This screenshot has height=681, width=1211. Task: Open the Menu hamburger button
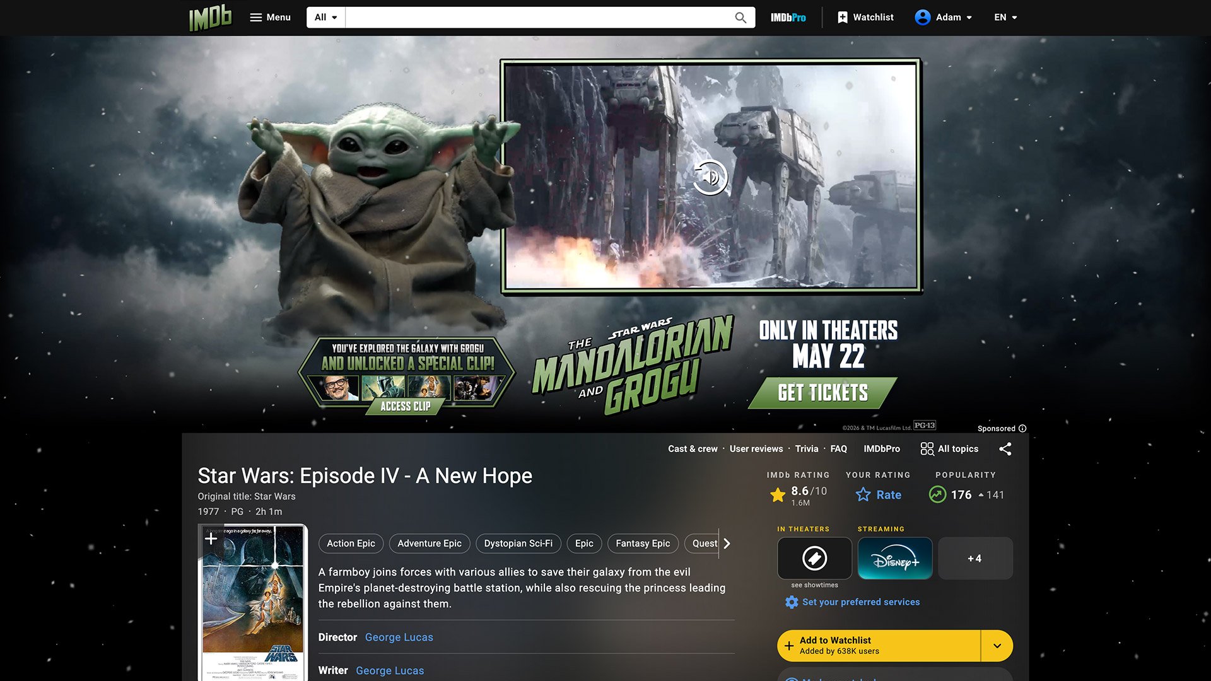click(x=270, y=18)
